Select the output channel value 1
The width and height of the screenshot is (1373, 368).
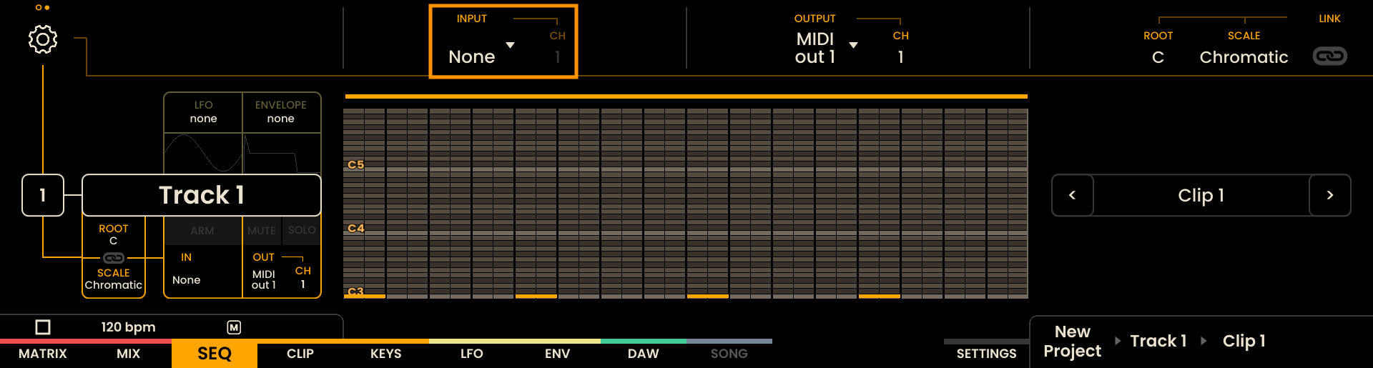click(901, 57)
